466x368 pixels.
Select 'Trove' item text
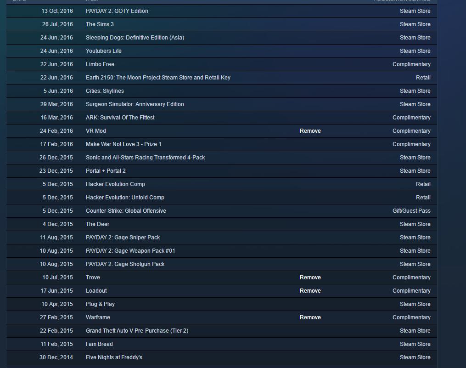pos(93,277)
